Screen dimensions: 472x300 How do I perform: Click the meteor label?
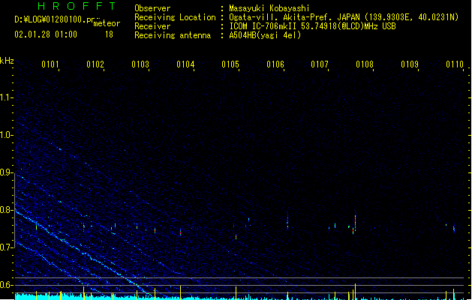click(x=107, y=23)
